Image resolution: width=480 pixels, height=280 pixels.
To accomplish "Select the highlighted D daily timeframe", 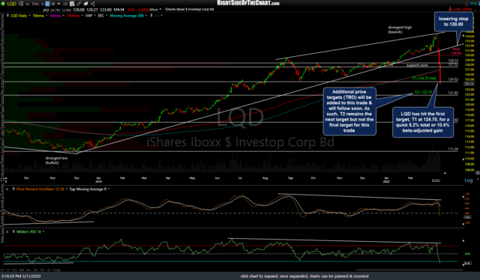I will coord(47,4).
